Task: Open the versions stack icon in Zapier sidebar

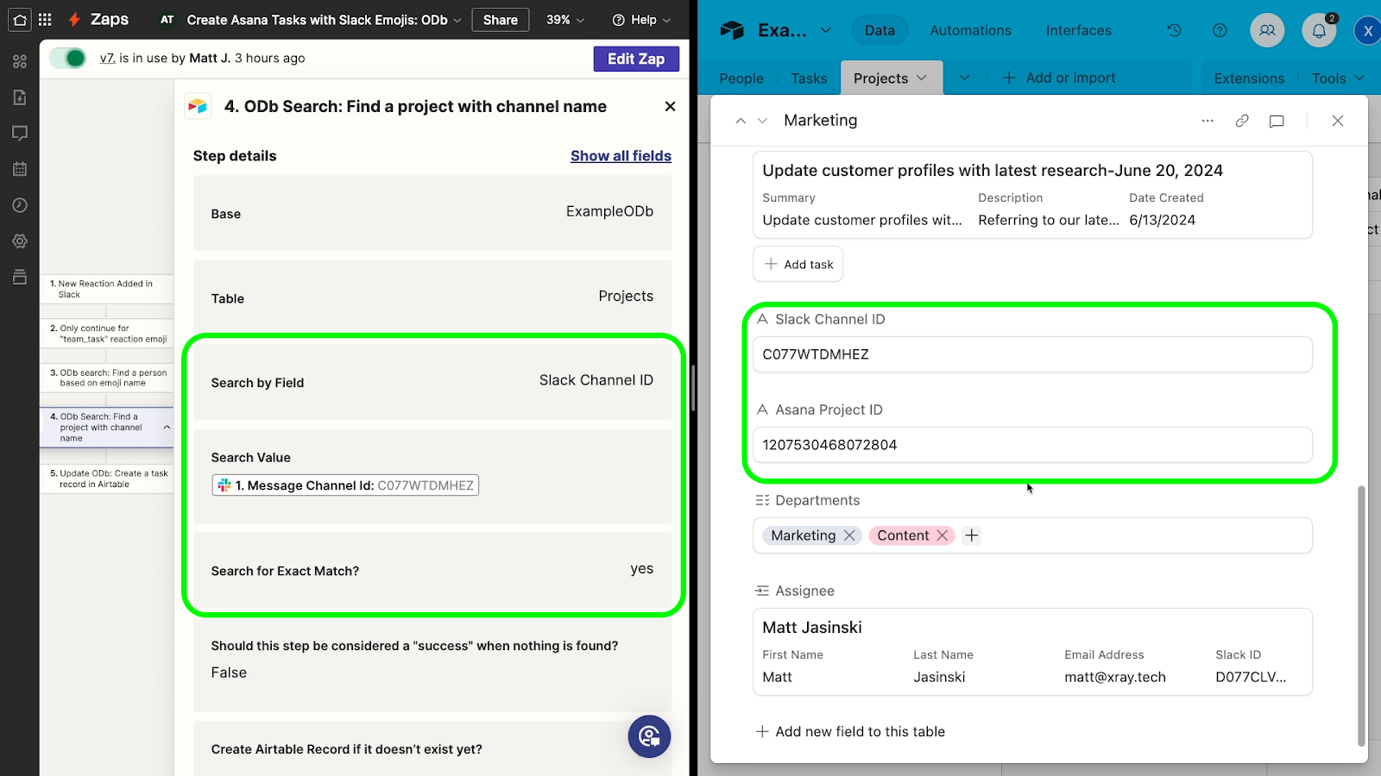Action: point(20,277)
